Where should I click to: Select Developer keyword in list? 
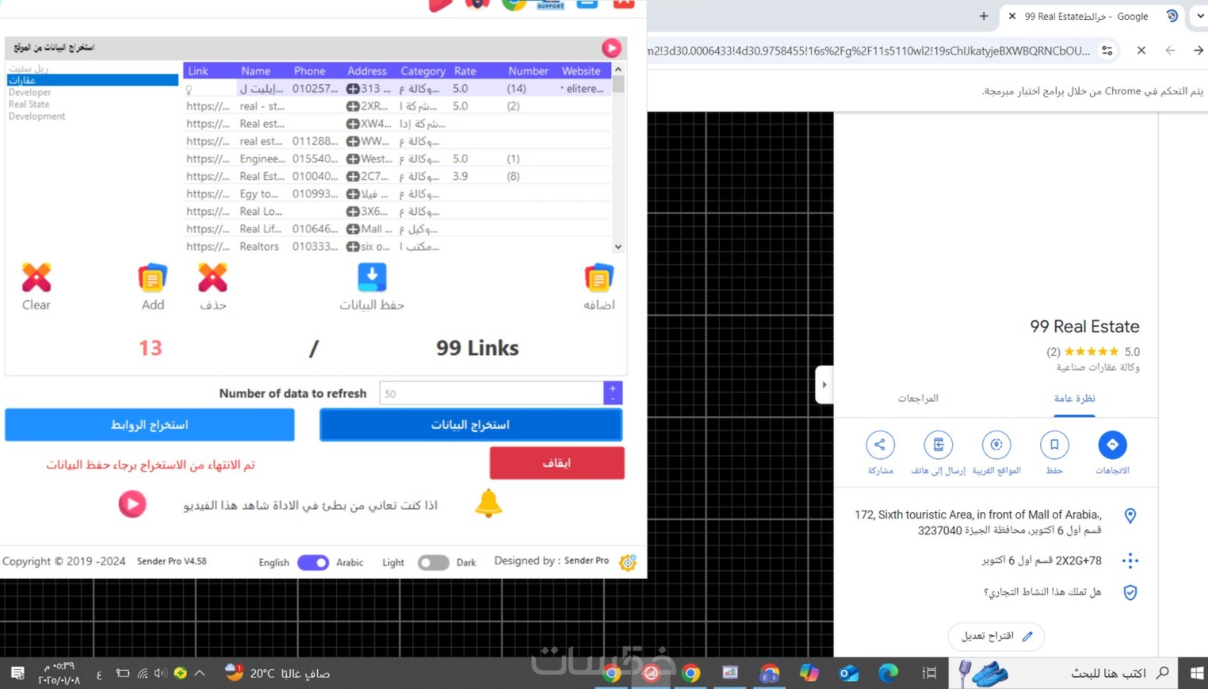pos(30,92)
